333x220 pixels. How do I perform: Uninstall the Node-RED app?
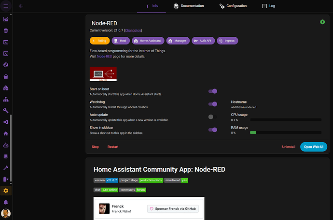(x=289, y=147)
